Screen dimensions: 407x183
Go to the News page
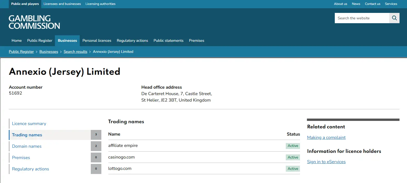point(356,4)
